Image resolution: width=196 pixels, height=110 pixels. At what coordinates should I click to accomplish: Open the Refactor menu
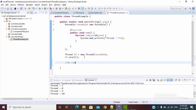click(x=21, y=5)
